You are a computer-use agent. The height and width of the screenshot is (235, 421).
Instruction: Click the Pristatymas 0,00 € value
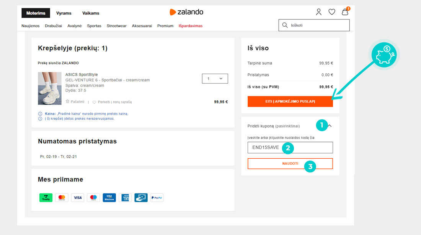click(x=327, y=75)
